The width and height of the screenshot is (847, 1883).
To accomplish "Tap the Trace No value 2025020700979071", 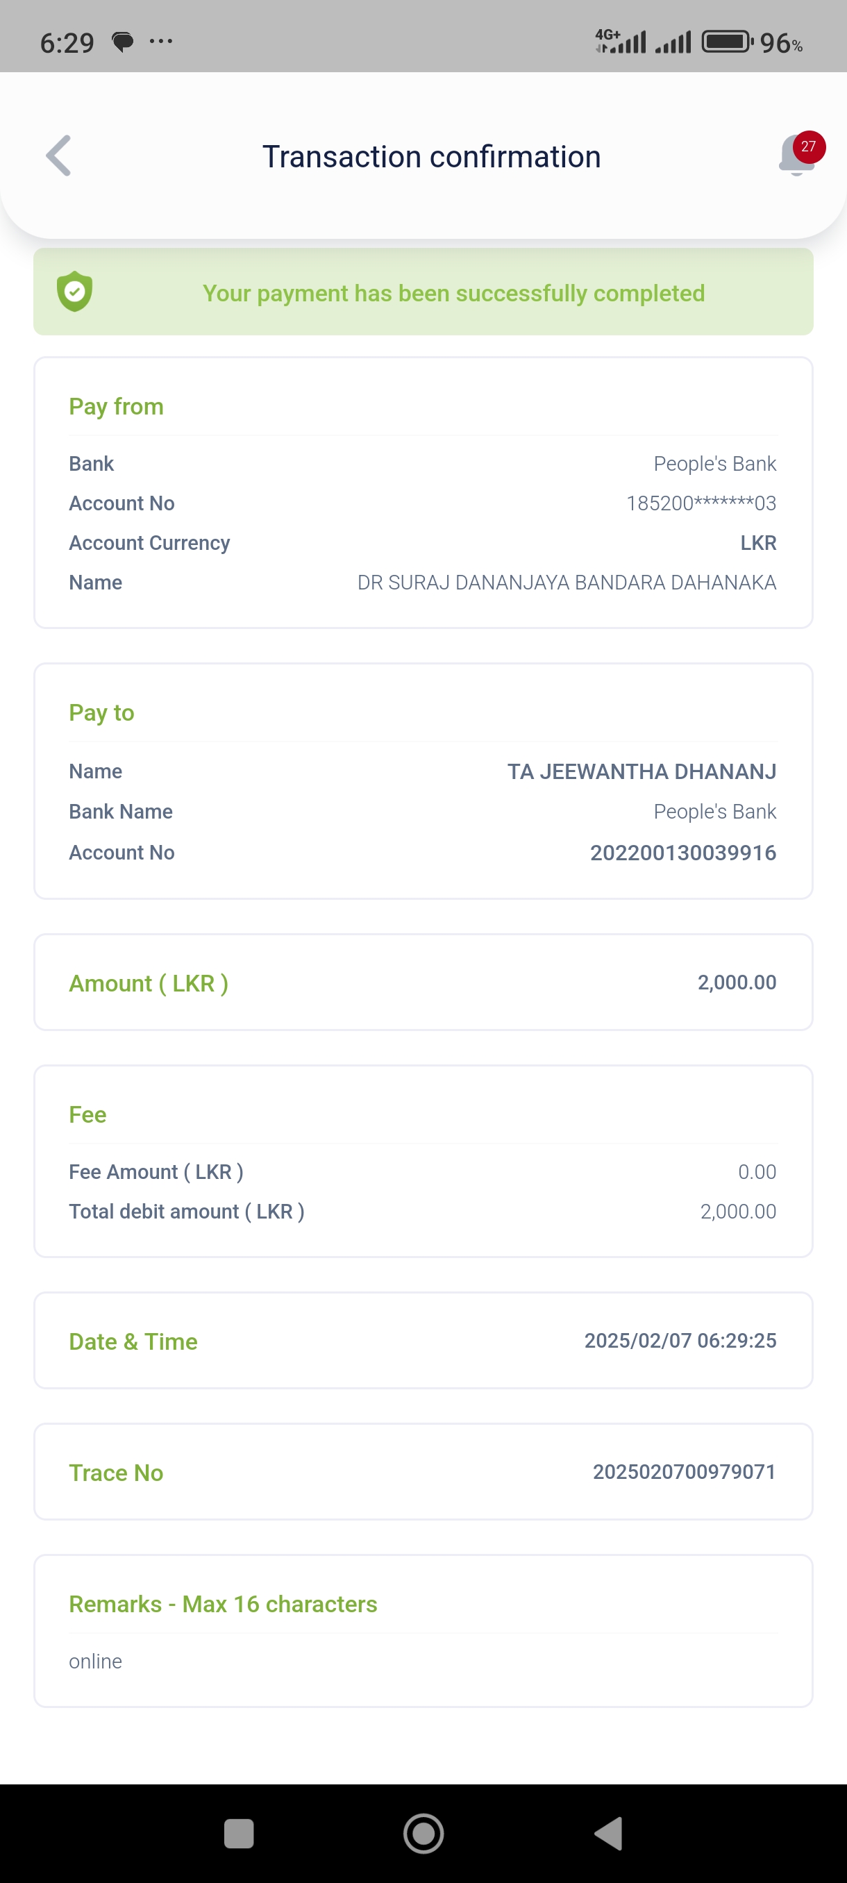I will click(x=683, y=1471).
